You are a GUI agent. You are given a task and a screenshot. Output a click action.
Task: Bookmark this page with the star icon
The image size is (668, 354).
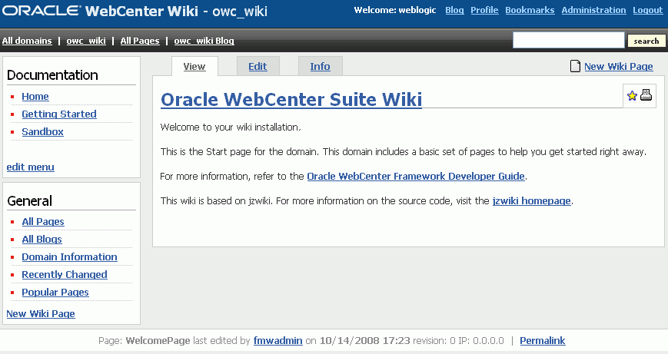click(x=632, y=96)
